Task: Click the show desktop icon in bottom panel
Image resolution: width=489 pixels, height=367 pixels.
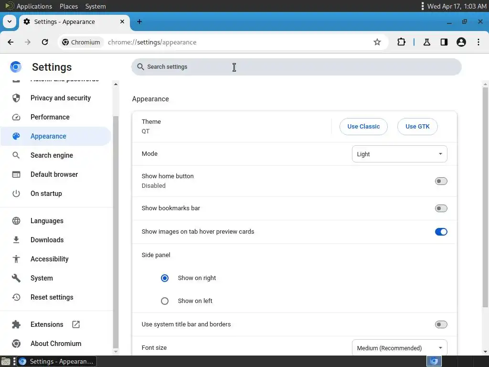Action: pos(6,361)
